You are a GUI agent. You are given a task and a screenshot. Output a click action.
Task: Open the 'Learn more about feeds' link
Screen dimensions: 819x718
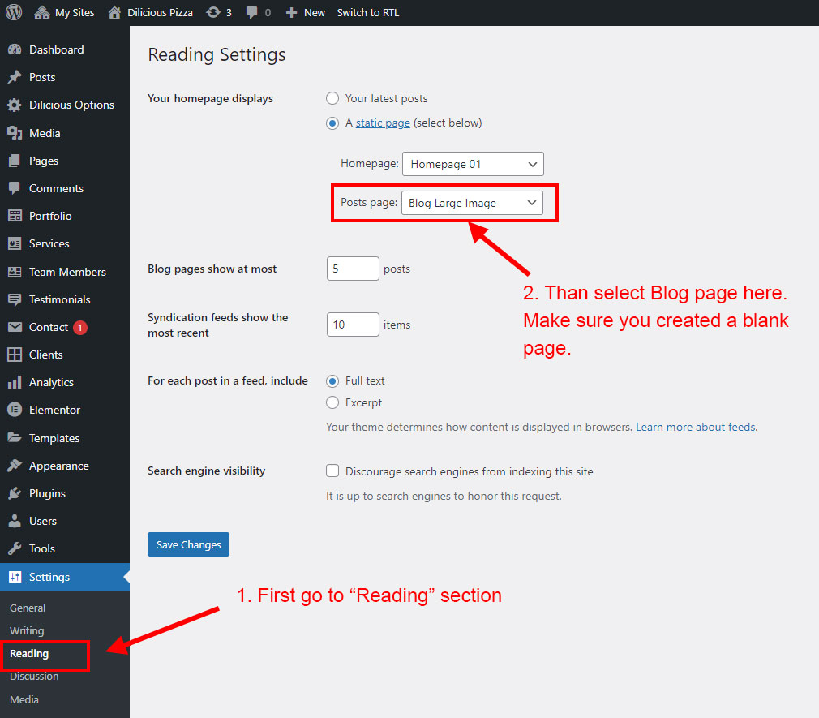point(695,427)
